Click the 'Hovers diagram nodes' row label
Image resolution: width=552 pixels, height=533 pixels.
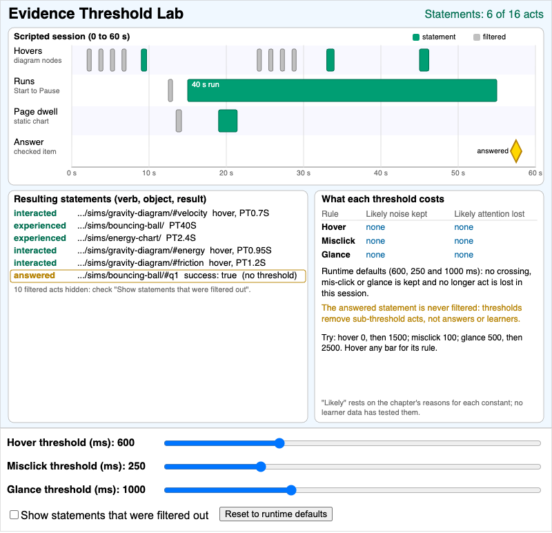[x=38, y=55]
